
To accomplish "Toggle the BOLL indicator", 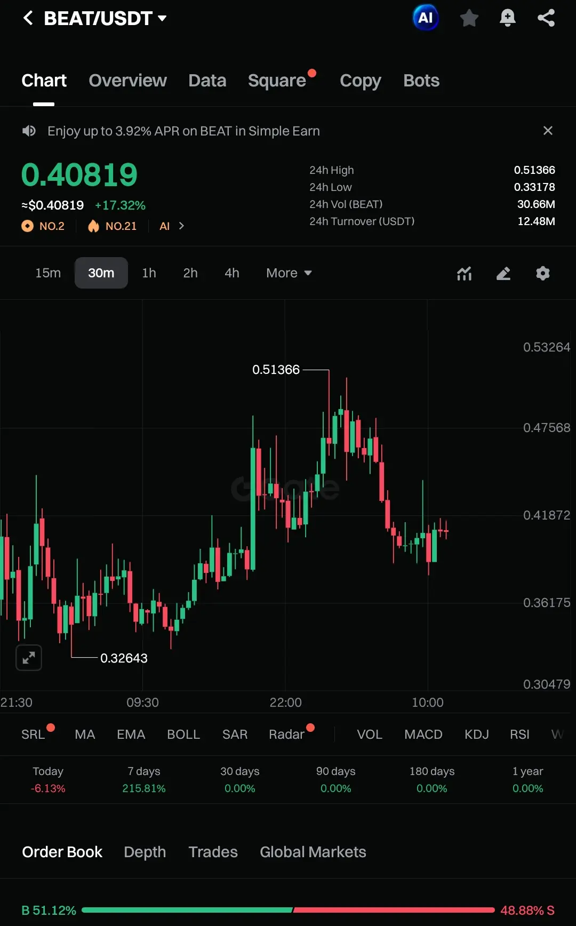I will 183,735.
